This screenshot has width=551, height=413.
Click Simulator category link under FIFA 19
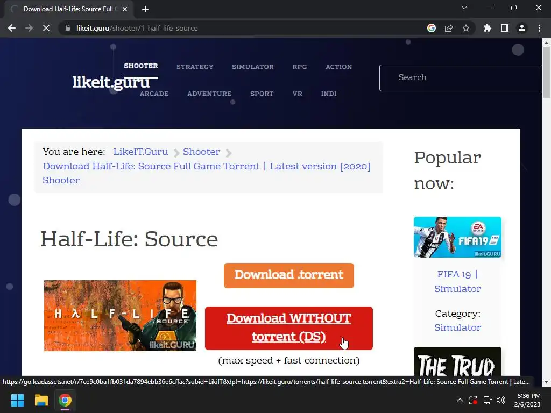[x=457, y=327]
